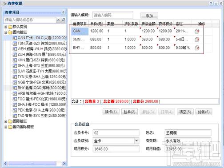Collapse the 国内航班 folder

(x=6, y=32)
